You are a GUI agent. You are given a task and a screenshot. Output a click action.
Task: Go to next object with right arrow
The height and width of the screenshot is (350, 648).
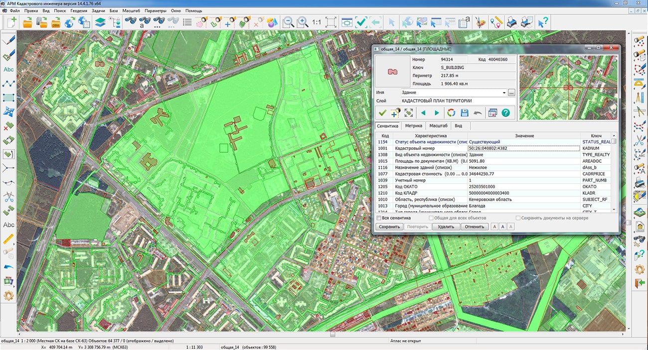coord(437,113)
